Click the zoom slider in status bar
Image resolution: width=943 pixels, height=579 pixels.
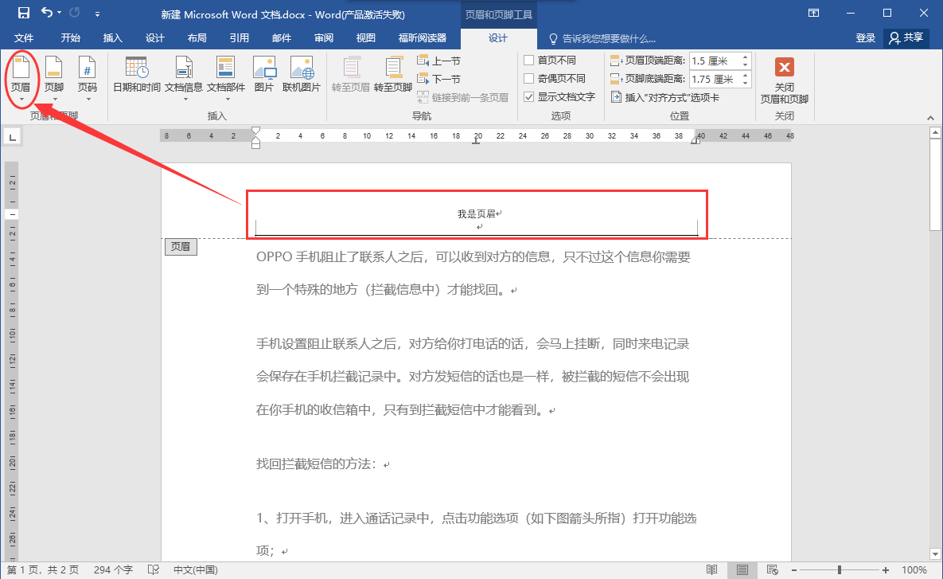pos(840,570)
